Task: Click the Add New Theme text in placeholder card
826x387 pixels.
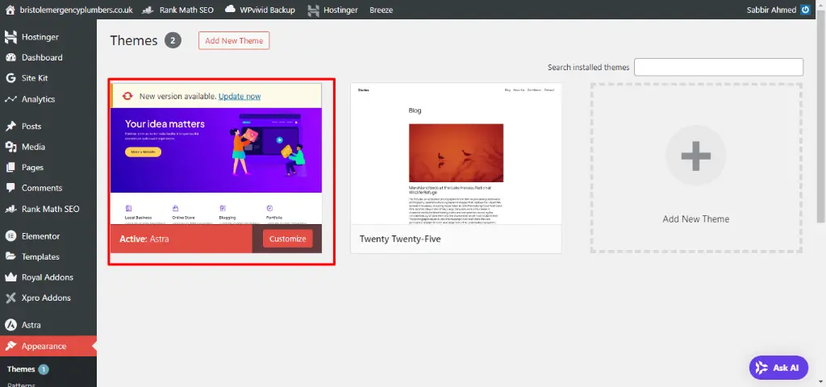Action: [696, 219]
